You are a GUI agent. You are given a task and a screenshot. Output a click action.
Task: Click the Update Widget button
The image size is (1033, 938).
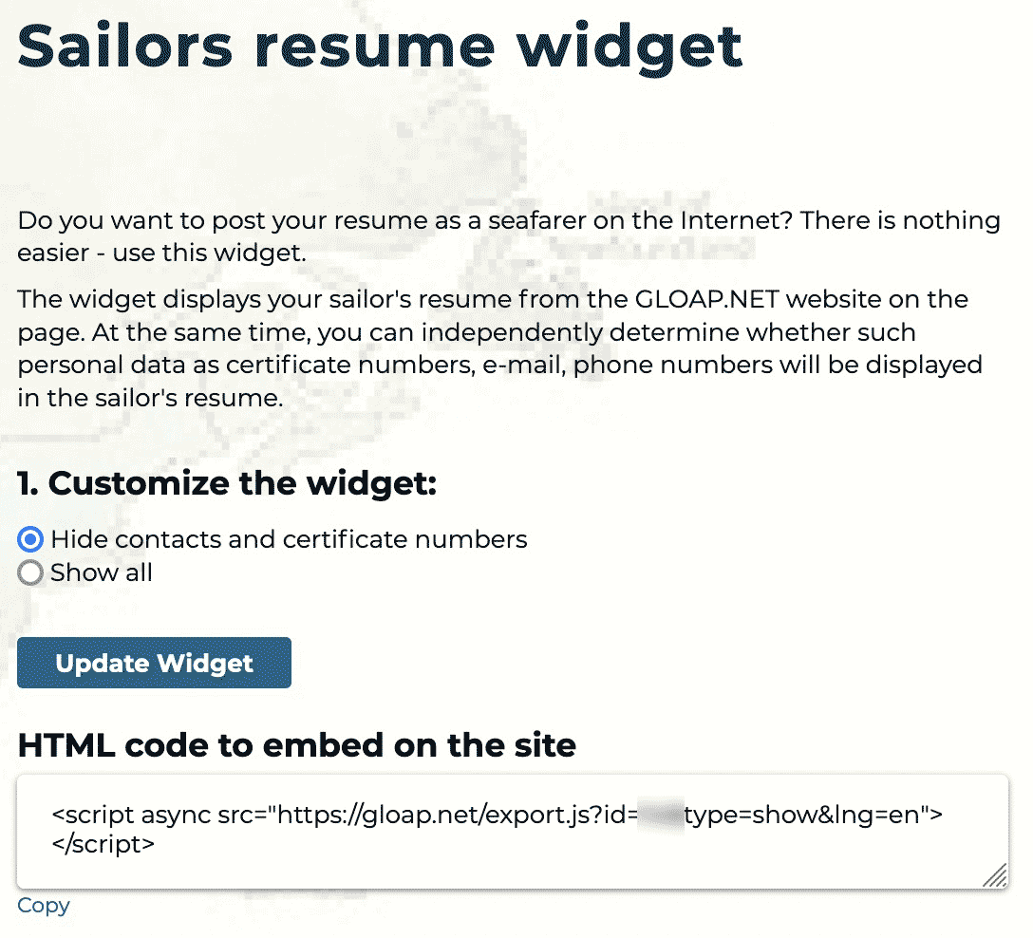pos(154,663)
